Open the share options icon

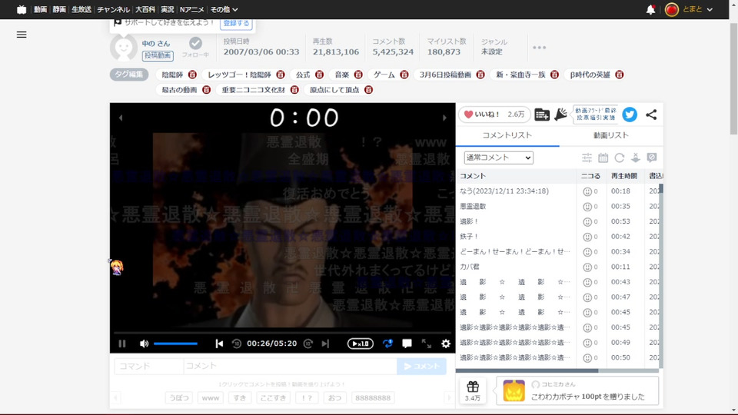pyautogui.click(x=651, y=115)
